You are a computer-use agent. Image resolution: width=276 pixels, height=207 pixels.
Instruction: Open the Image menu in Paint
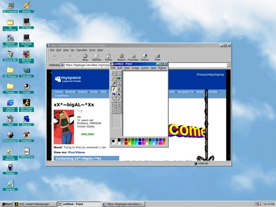click(x=135, y=68)
